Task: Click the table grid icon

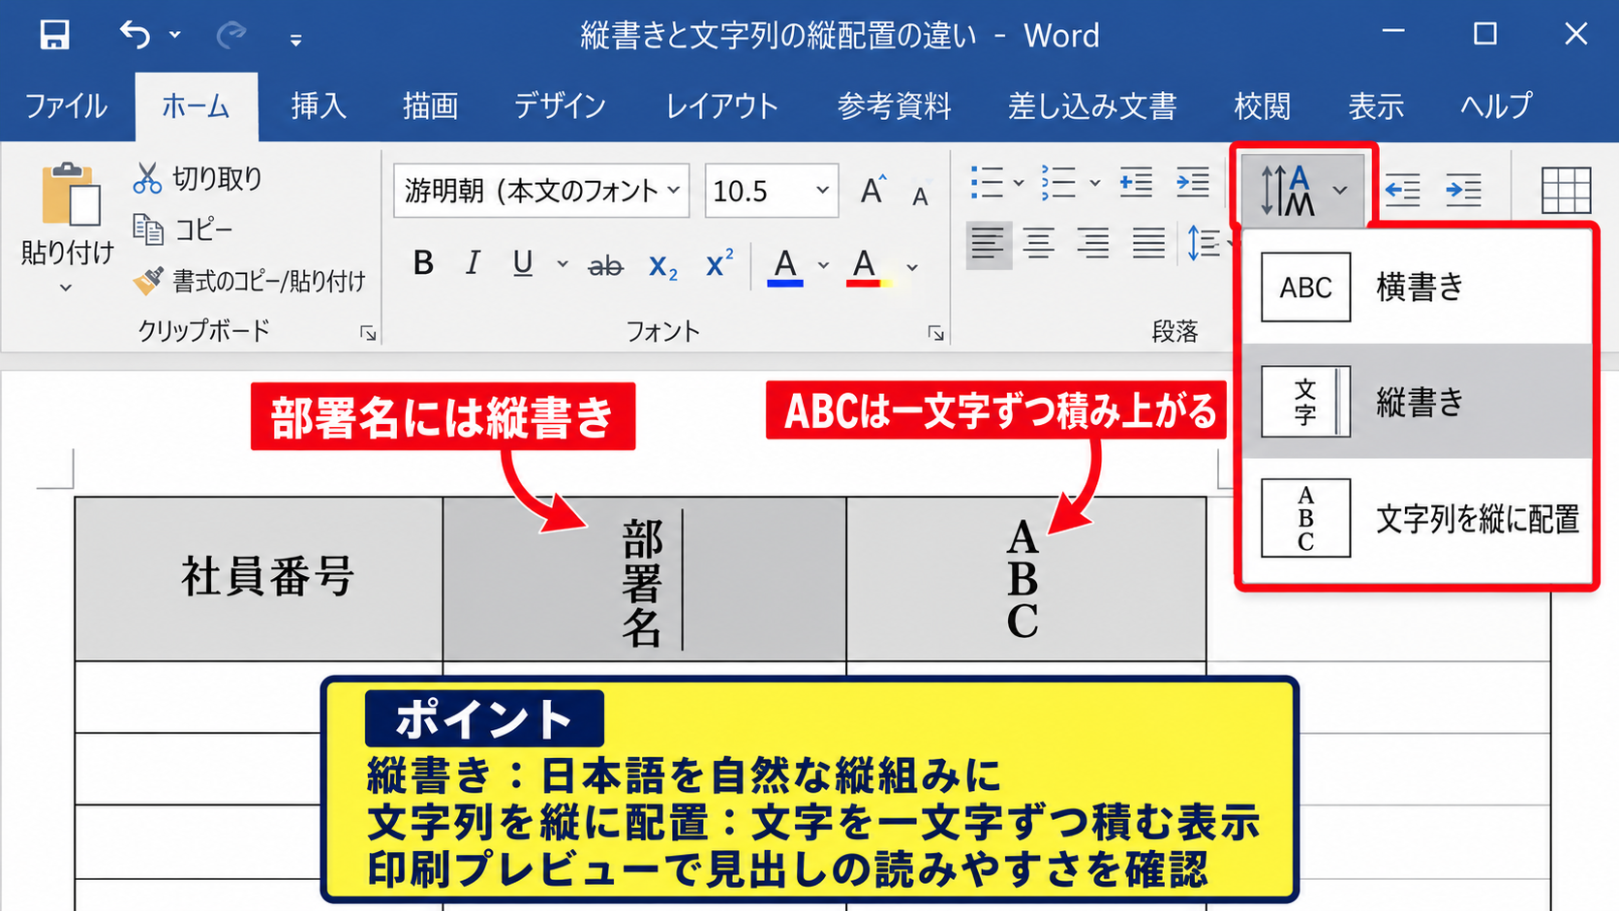Action: [x=1566, y=190]
